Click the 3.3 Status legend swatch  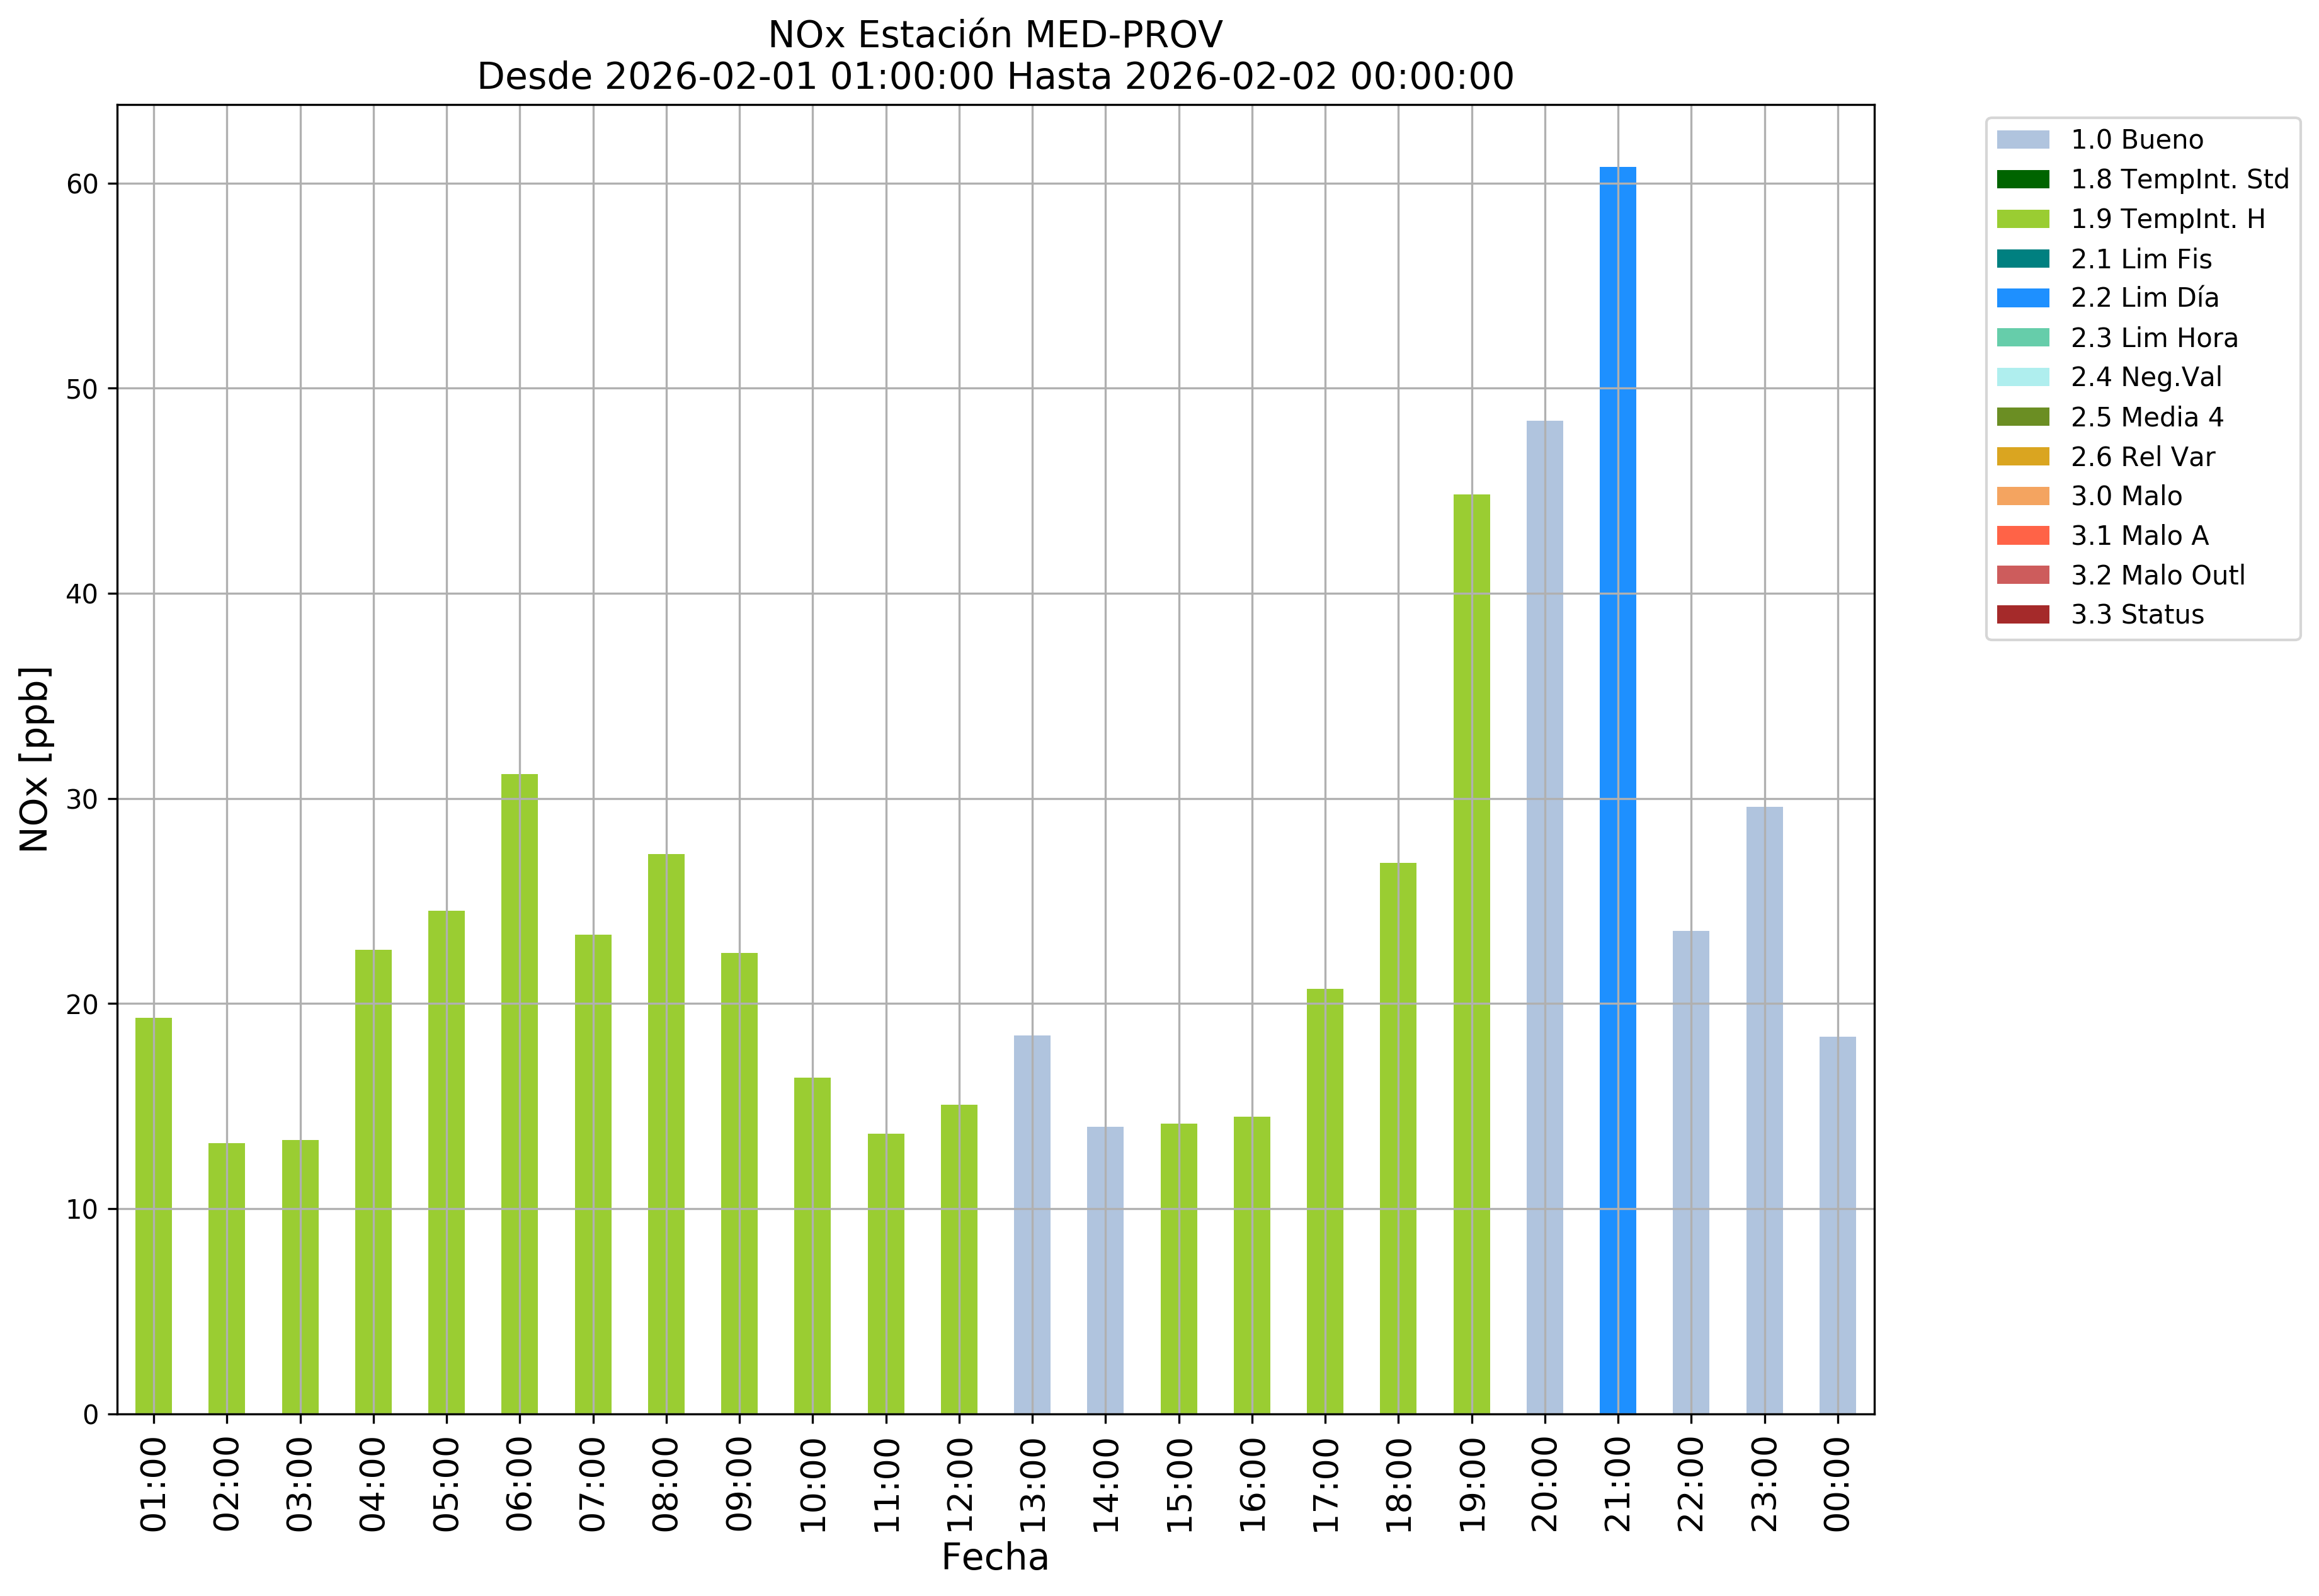(x=2022, y=615)
